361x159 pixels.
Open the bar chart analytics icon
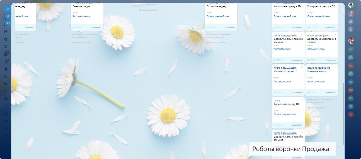(6, 69)
